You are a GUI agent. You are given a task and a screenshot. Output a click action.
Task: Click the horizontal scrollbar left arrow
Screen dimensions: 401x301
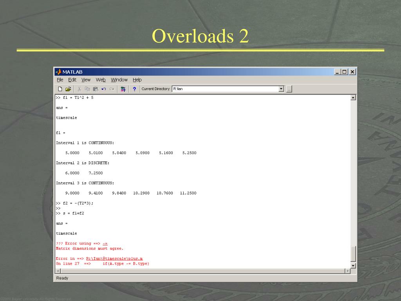pyautogui.click(x=58, y=271)
